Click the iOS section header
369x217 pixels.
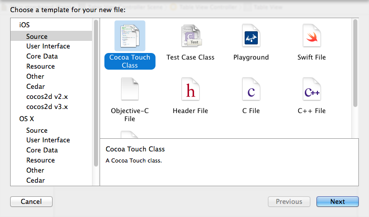(24, 25)
